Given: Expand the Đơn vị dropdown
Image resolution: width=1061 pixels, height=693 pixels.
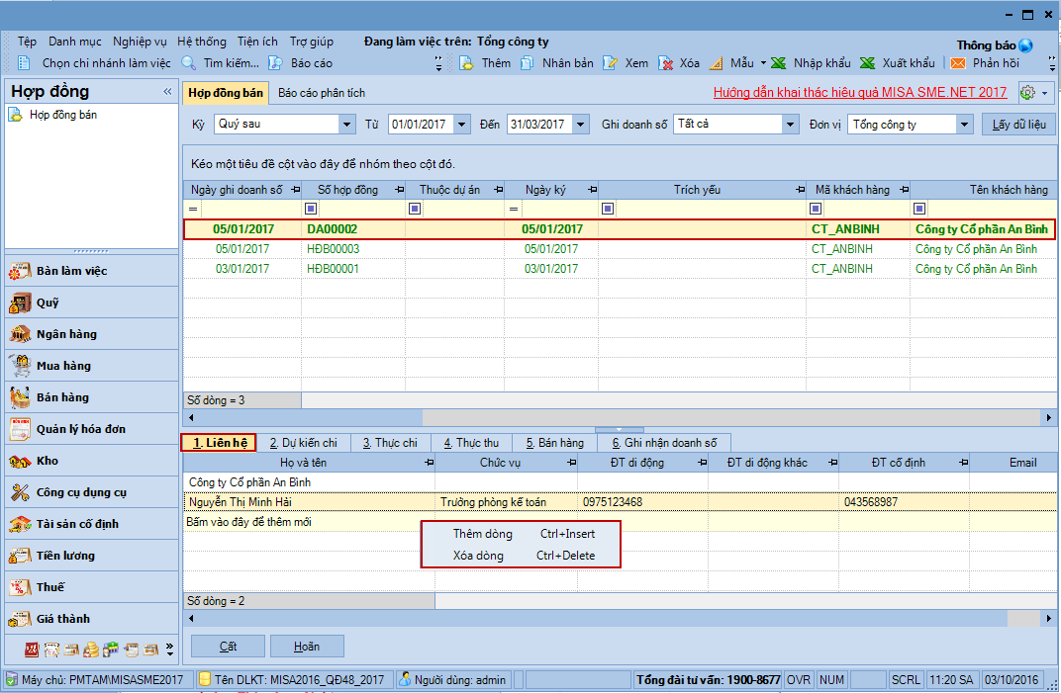Looking at the screenshot, I should pyautogui.click(x=964, y=125).
